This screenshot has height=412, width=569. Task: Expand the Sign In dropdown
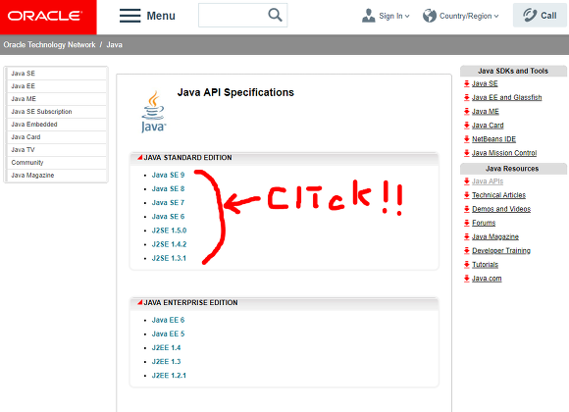coord(407,16)
